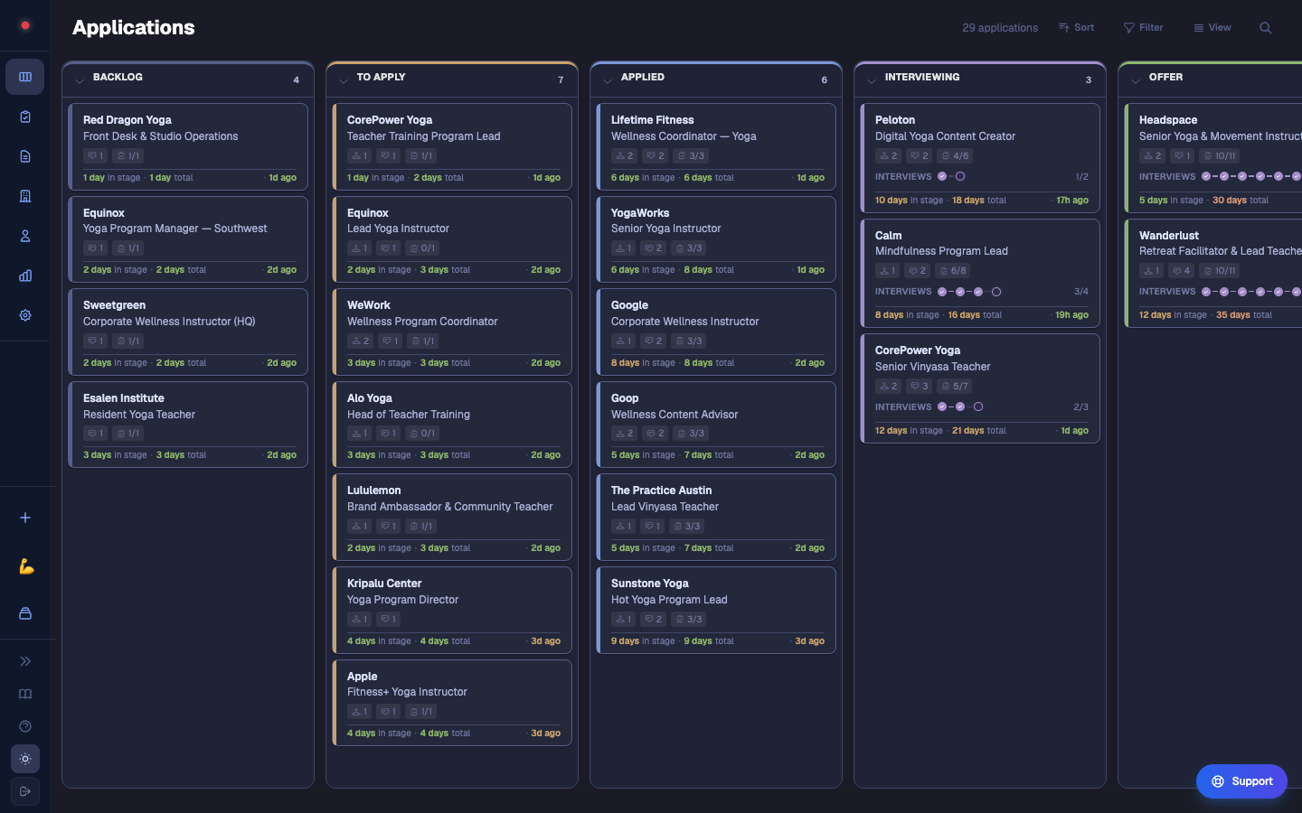Click the comments count on the Peloton card

point(920,155)
